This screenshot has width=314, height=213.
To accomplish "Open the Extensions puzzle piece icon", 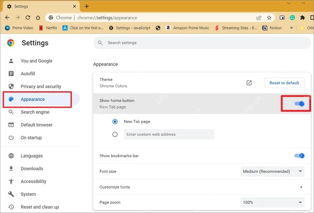I will [x=302, y=18].
